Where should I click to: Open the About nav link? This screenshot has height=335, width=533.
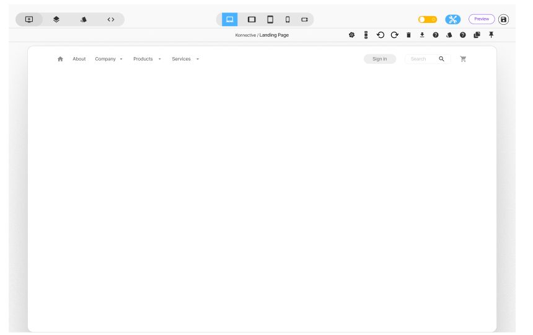point(79,59)
